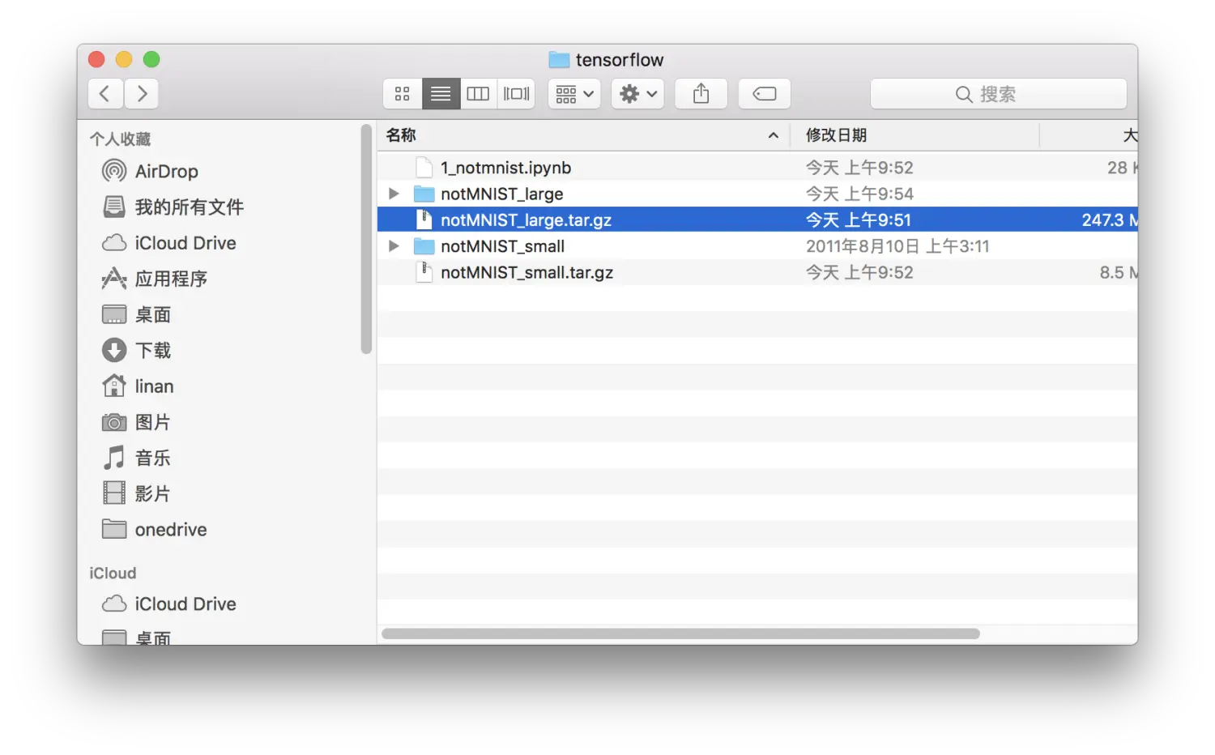Expand the notMNIST_large folder
The width and height of the screenshot is (1215, 755).
click(394, 194)
